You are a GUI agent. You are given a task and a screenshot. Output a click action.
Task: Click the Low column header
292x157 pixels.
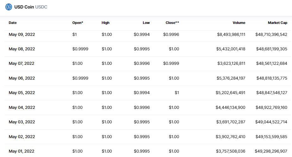[146, 23]
